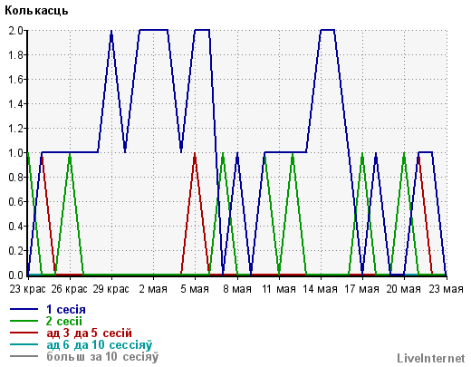Click the teal swatch for ад 6 да 10 сессіяў
Image resolution: width=471 pixels, height=367 pixels.
[24, 344]
